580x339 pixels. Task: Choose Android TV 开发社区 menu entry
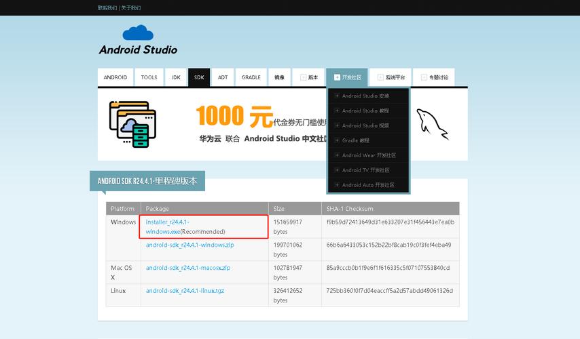[x=368, y=170]
